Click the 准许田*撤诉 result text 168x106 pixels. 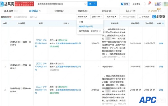click(x=108, y=67)
